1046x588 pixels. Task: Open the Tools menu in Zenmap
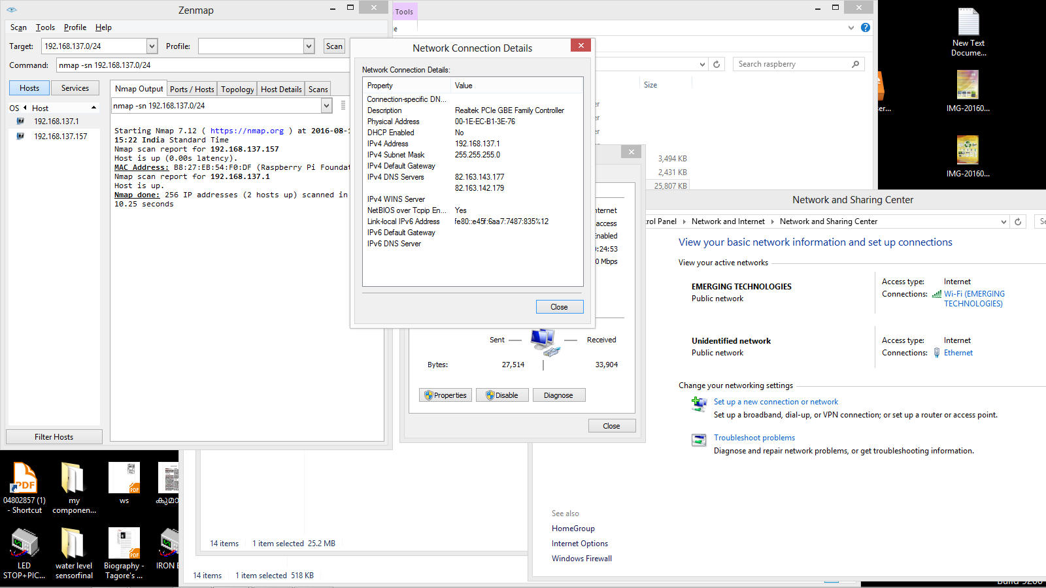pyautogui.click(x=45, y=27)
